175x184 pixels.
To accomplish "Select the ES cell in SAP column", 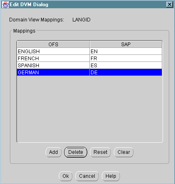I will [x=126, y=65].
